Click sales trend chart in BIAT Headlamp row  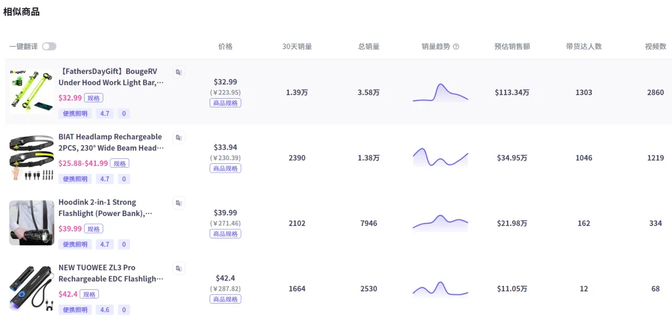pyautogui.click(x=440, y=158)
